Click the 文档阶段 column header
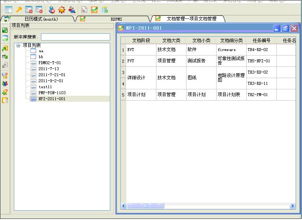The image size is (302, 220). pos(141,41)
